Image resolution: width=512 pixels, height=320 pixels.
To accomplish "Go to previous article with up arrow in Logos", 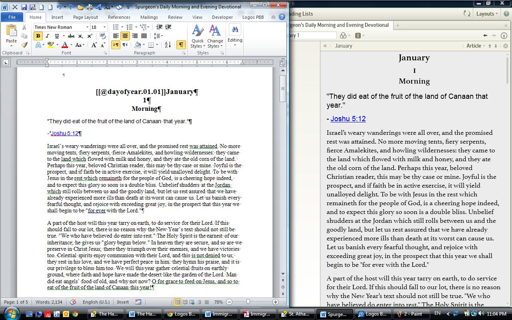I will tap(490, 46).
